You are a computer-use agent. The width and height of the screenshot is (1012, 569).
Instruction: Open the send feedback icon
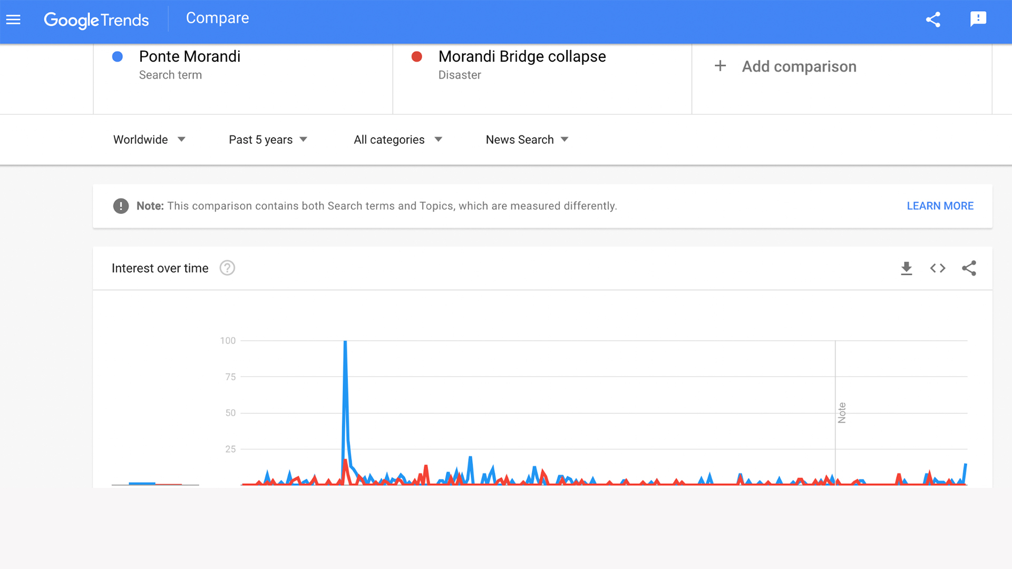(x=978, y=19)
